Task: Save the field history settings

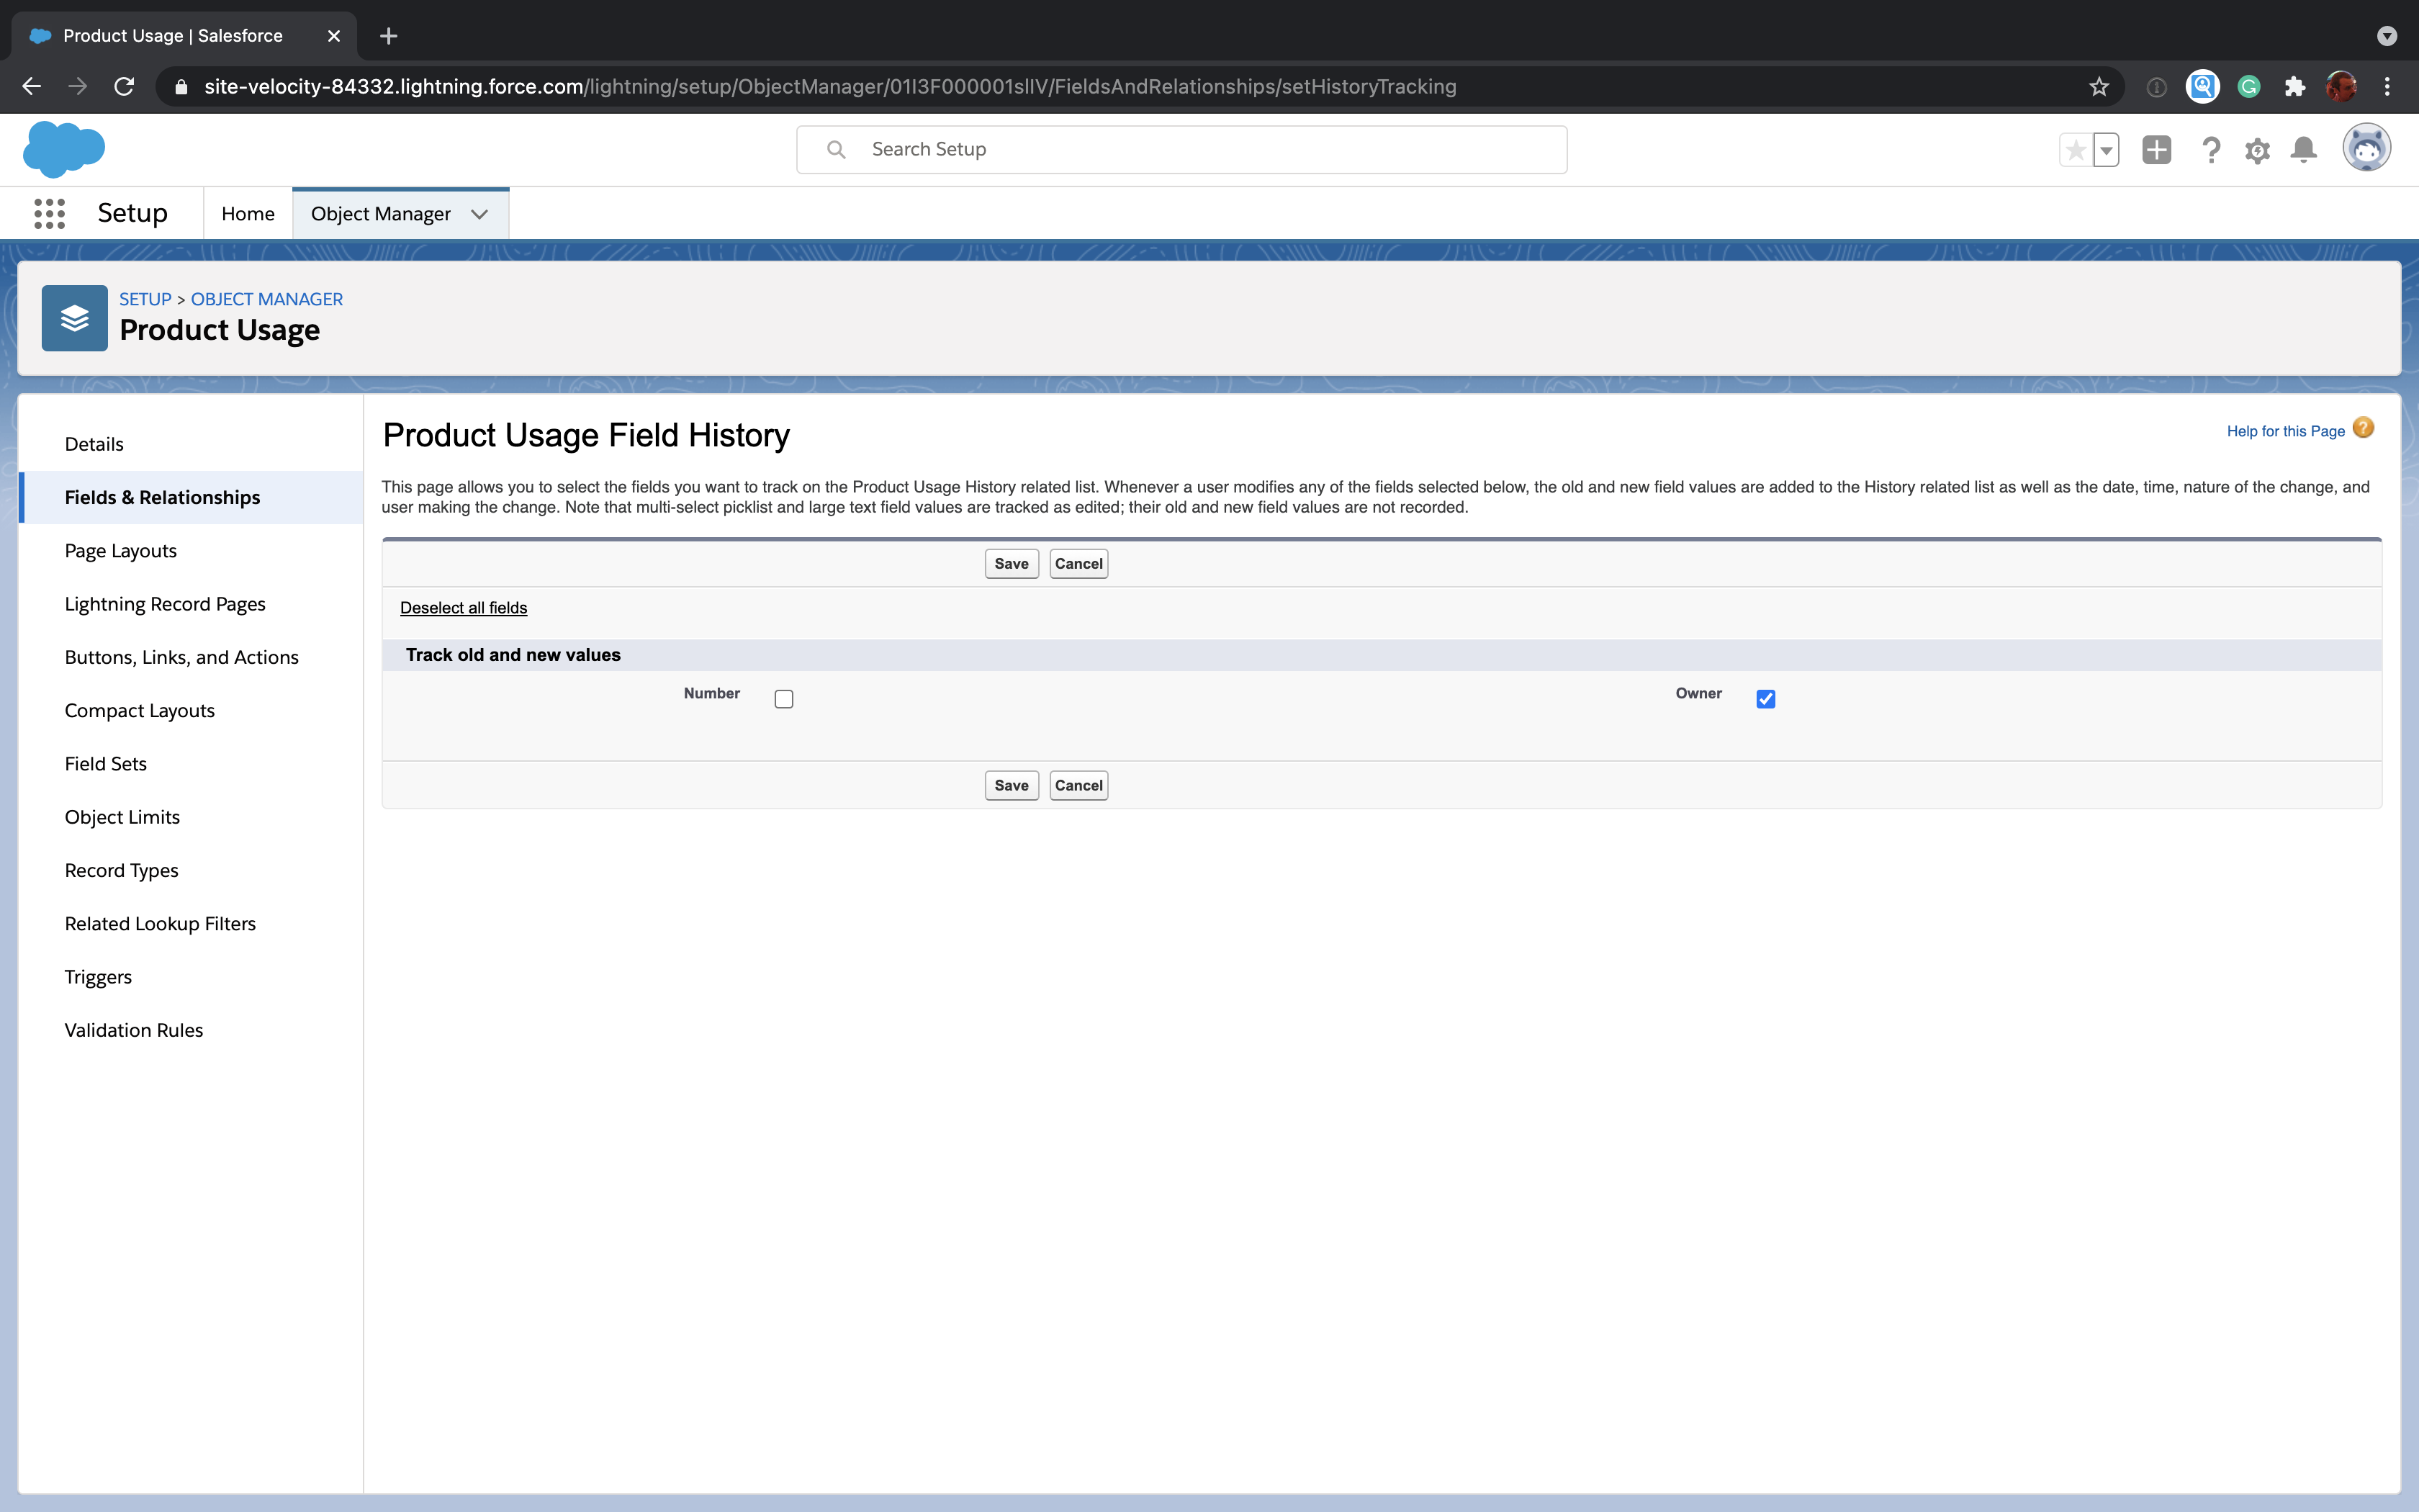Action: pyautogui.click(x=1011, y=563)
